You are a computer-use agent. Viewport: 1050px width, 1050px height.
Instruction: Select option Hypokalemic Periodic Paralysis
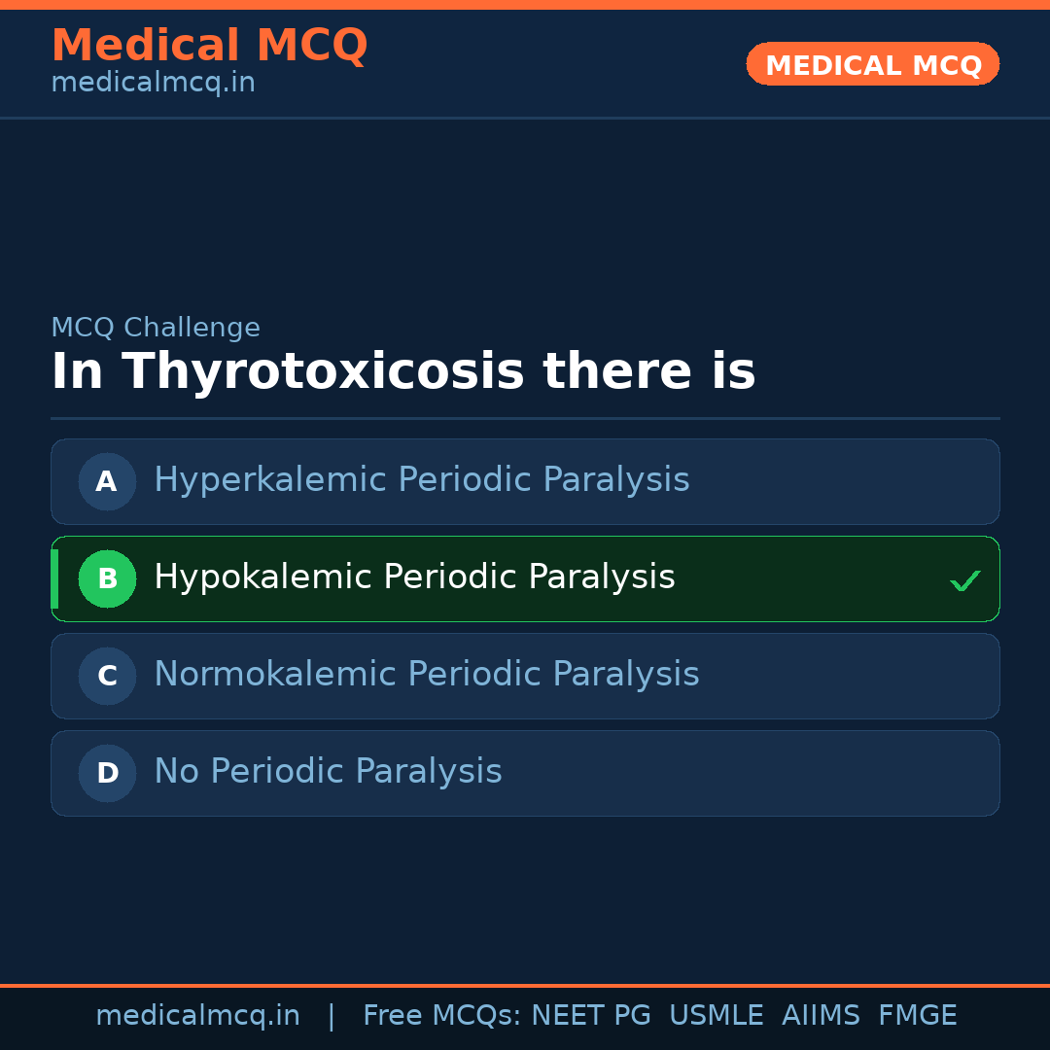coord(414,577)
